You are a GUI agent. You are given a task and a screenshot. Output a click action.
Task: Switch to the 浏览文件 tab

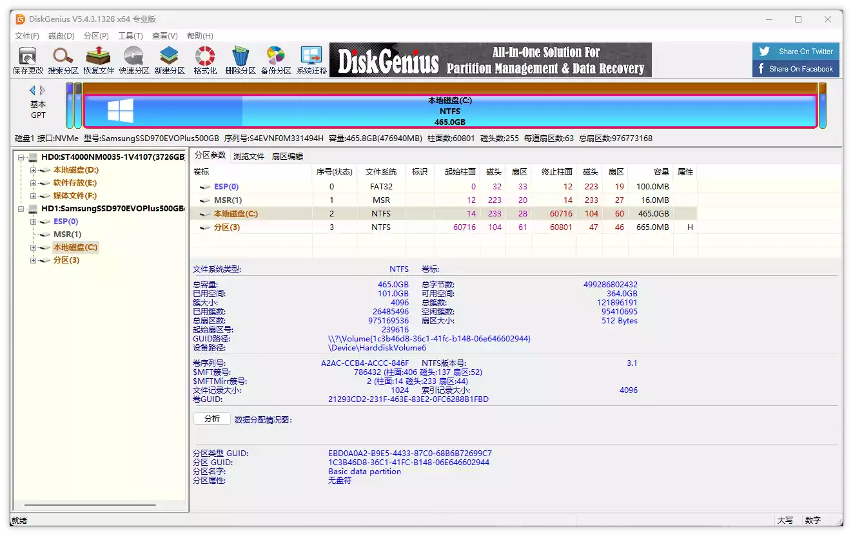[x=249, y=156]
